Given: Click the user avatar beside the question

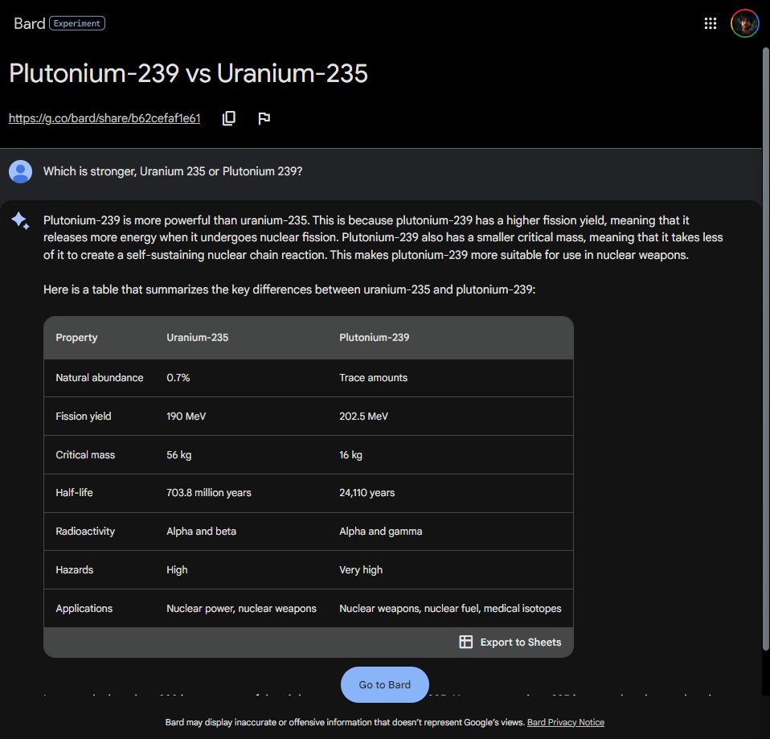Looking at the screenshot, I should [21, 171].
